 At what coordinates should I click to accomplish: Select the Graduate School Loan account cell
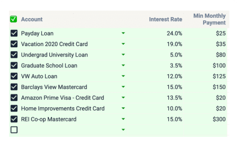(73, 66)
